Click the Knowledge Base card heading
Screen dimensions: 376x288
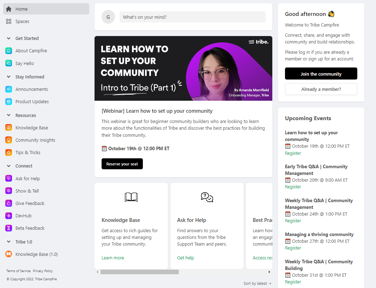tap(121, 220)
